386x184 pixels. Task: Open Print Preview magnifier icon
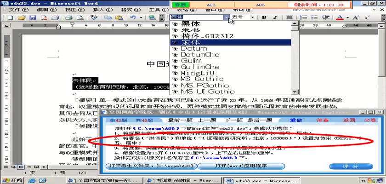80,17
